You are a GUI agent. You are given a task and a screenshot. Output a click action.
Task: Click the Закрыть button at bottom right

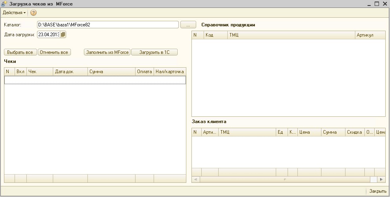pos(377,191)
